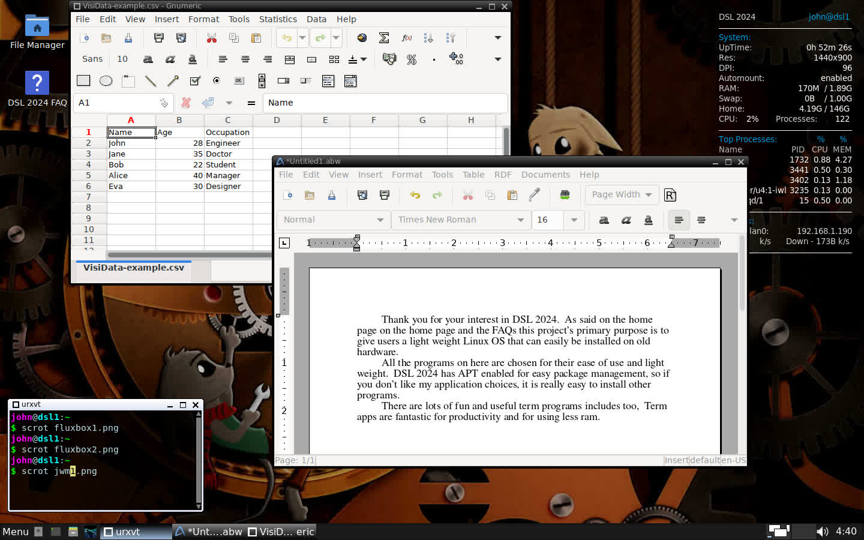Select the ellipse drawing tool in Gnumeric
The image size is (864, 540).
pos(106,81)
